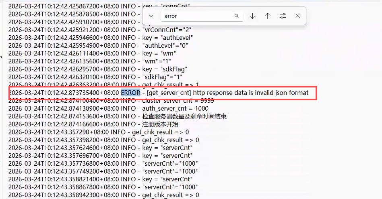Open the find options sliders icon
The width and height of the screenshot is (382, 199).
click(283, 16)
